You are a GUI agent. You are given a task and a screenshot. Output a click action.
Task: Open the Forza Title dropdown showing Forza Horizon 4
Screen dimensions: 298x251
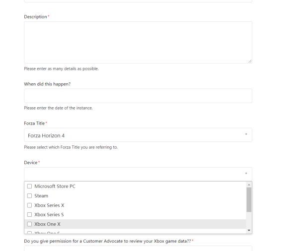[134, 135]
